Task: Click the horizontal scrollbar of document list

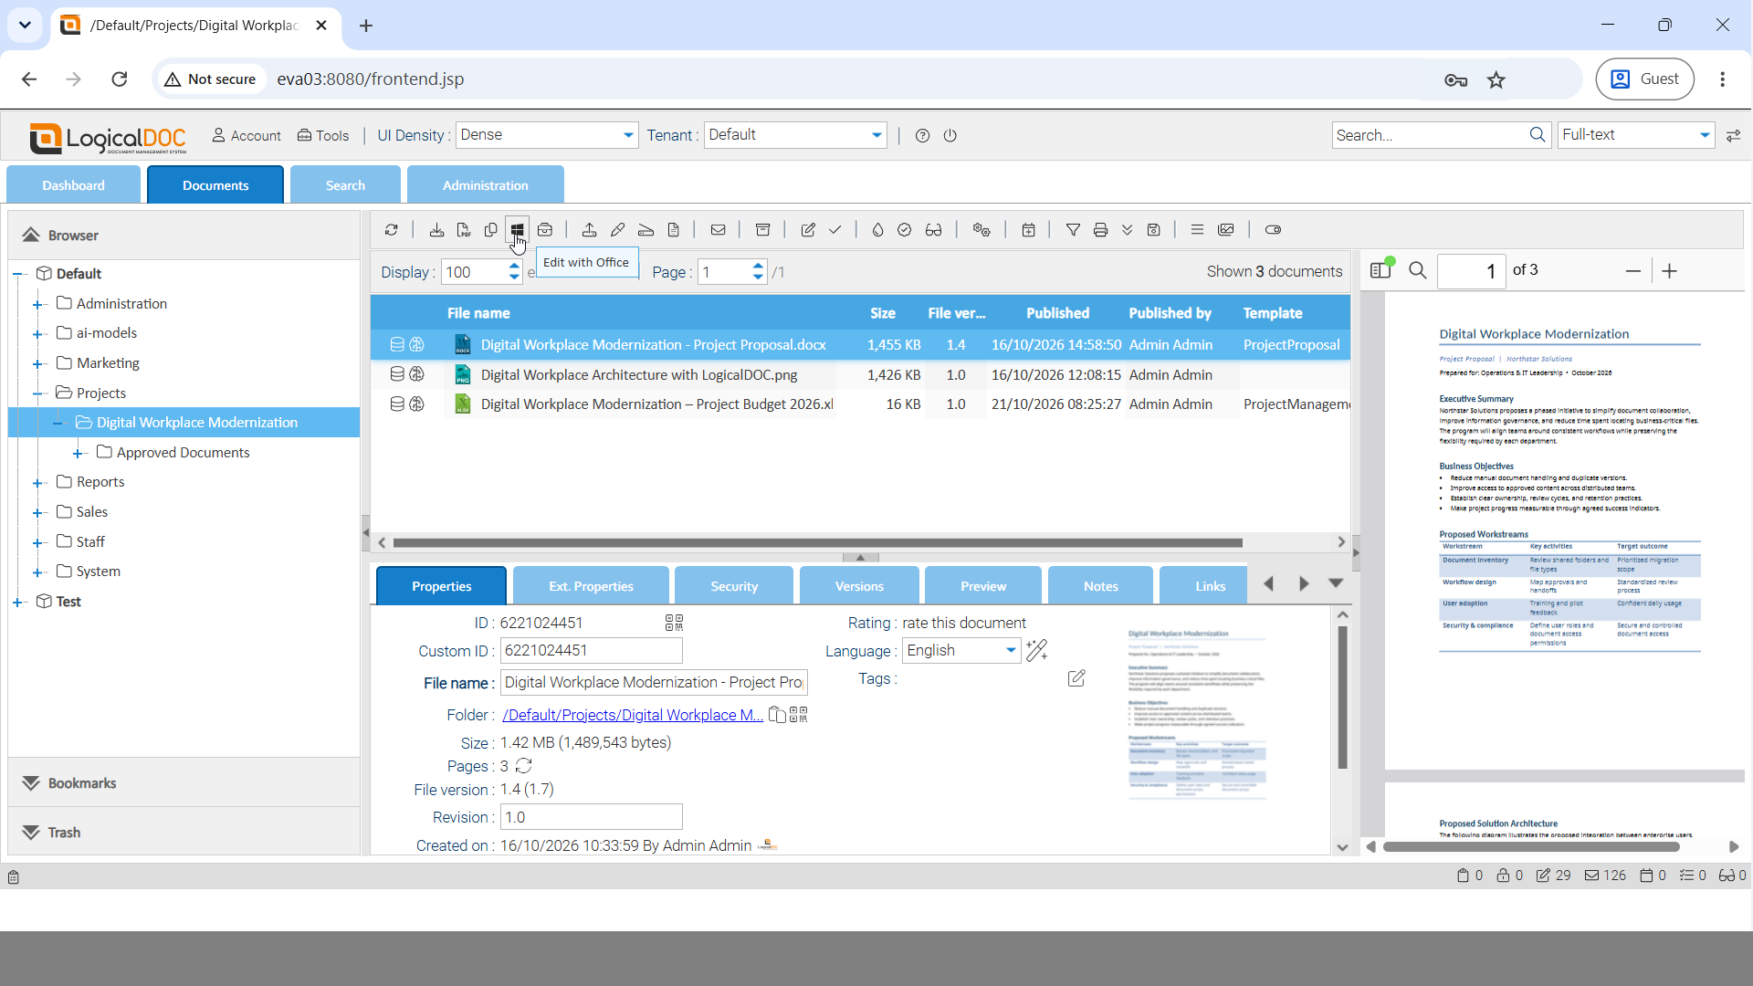Action: click(817, 542)
